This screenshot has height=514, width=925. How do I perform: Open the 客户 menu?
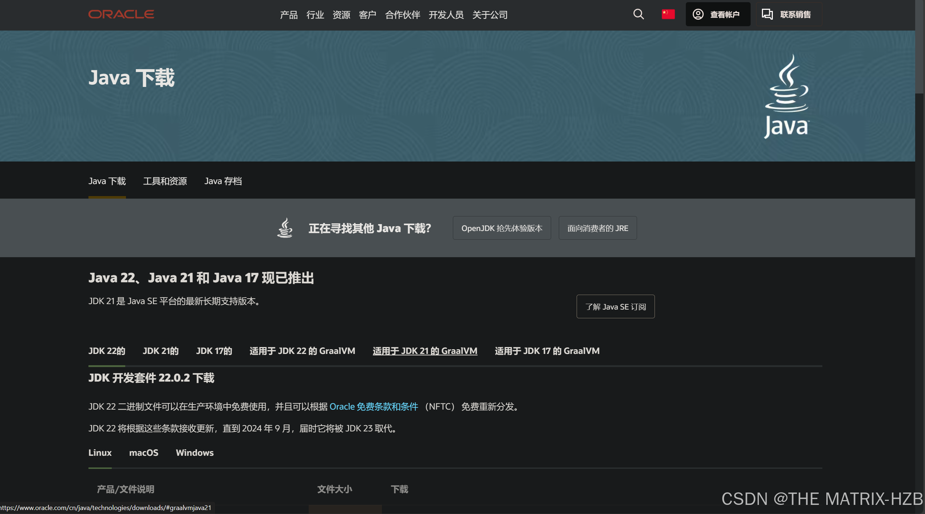pos(367,15)
